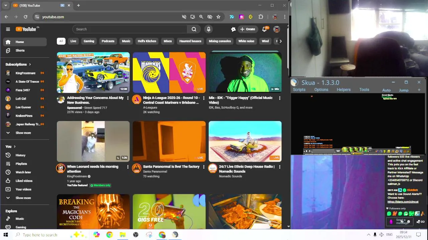This screenshot has height=240, width=428.
Task: Open the Chrome tab search dropdown arrow
Action: (5, 5)
